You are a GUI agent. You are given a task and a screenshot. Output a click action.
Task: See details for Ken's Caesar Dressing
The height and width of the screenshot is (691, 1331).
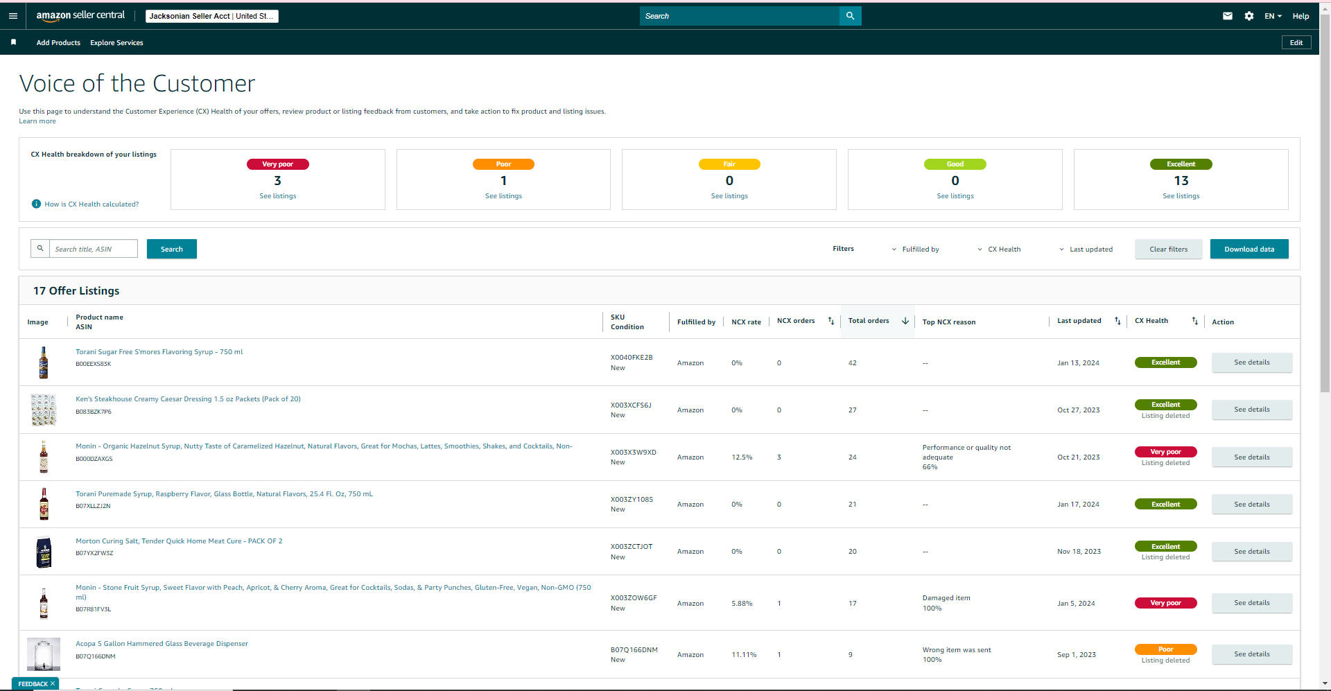click(1252, 410)
